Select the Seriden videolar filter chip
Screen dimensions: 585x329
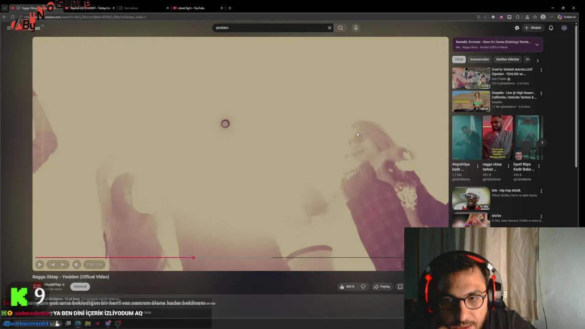[x=507, y=59]
